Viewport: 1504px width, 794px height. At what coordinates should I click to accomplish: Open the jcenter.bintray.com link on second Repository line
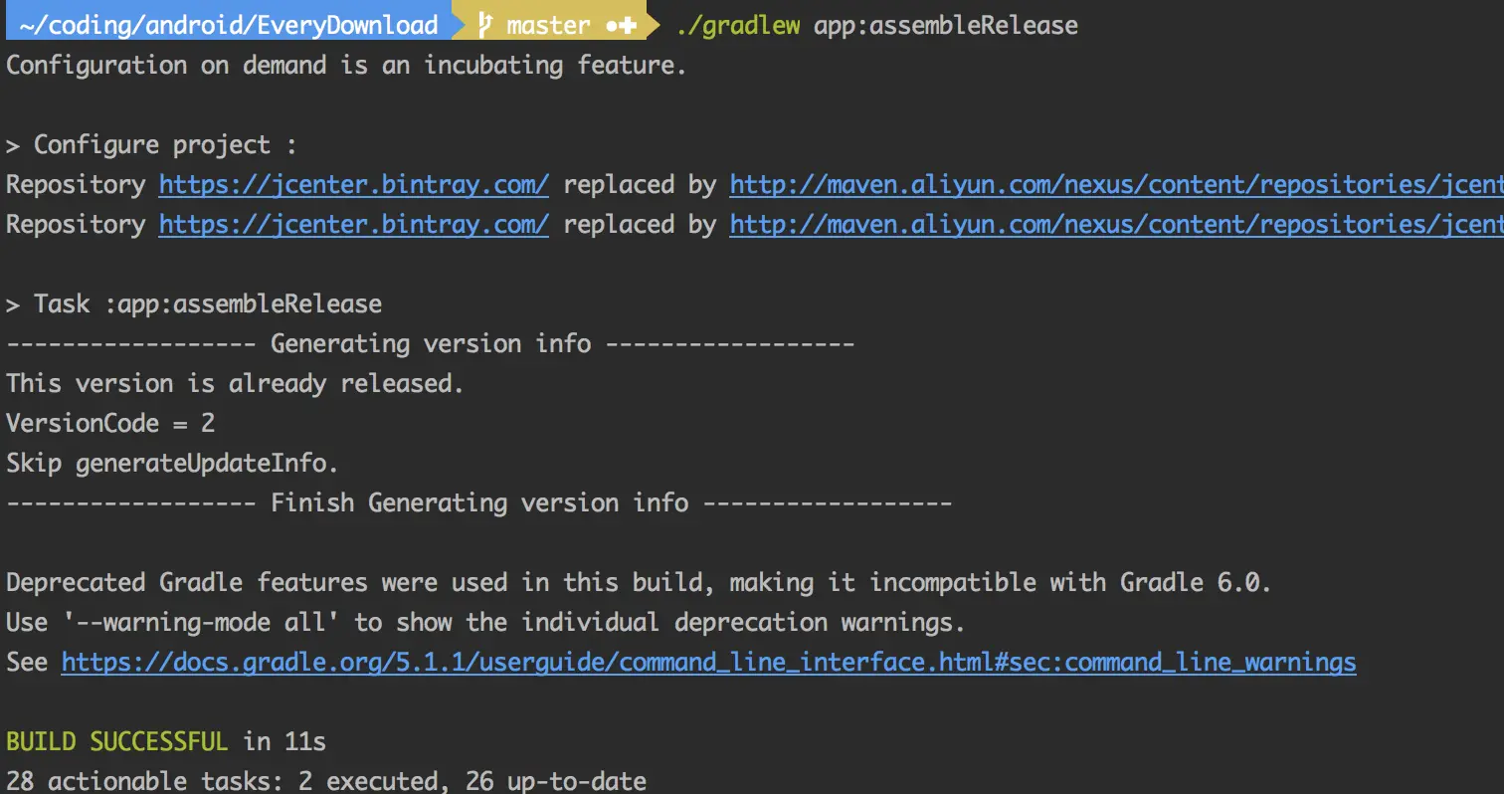[354, 224]
